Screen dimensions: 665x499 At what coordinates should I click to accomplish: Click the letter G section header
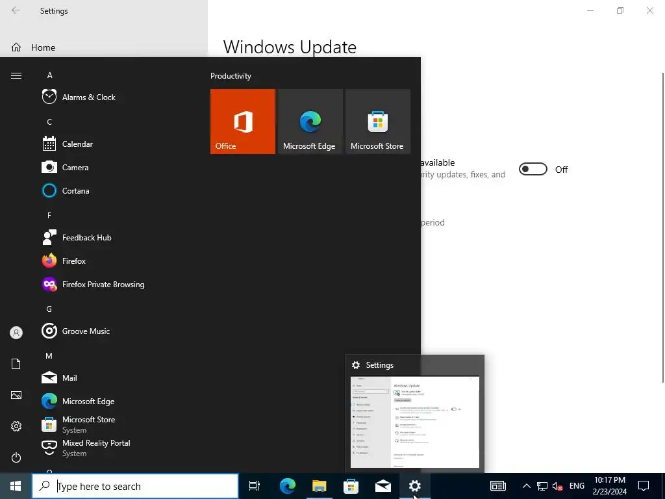tap(49, 309)
